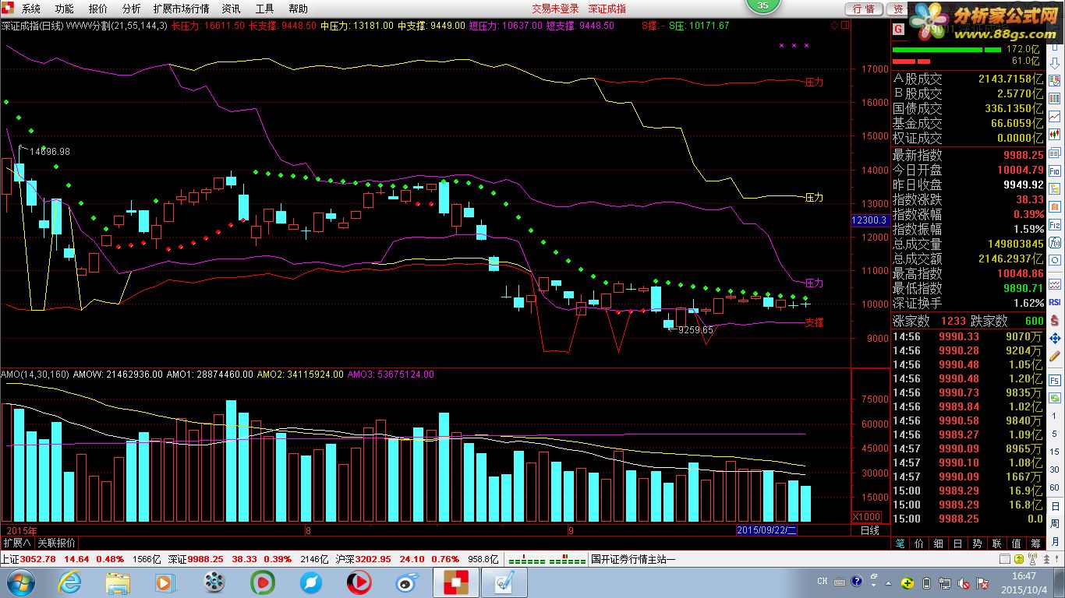Open the news document icon in right toolbar
This screenshot has width=1065, height=598.
[1055, 153]
